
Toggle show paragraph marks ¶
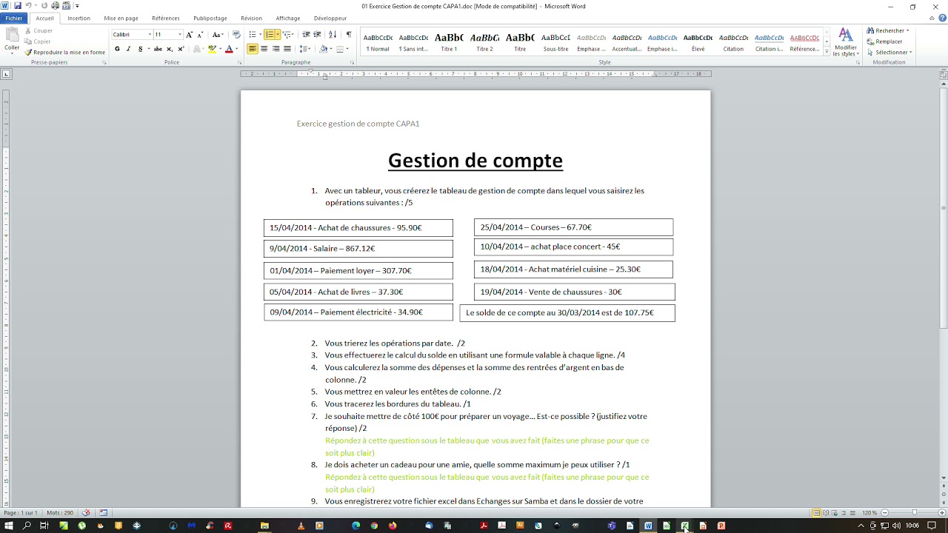[x=349, y=35]
